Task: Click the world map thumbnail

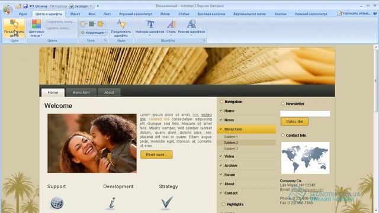Action: click(x=306, y=158)
